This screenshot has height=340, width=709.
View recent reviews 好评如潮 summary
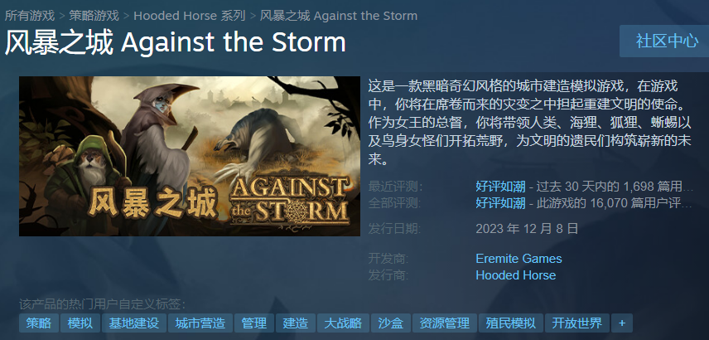(x=500, y=186)
